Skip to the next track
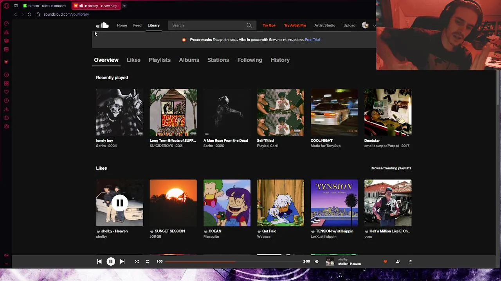Image resolution: width=501 pixels, height=281 pixels. click(x=122, y=261)
